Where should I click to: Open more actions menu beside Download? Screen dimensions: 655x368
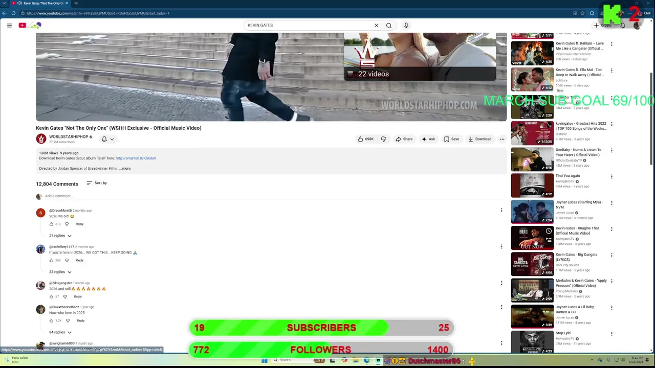click(502, 139)
